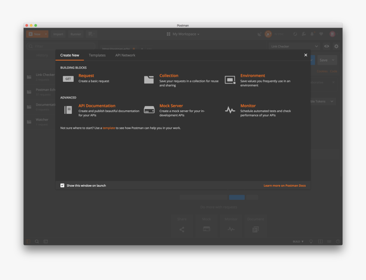
Task: Click the Environment icon
Action: [x=230, y=80]
